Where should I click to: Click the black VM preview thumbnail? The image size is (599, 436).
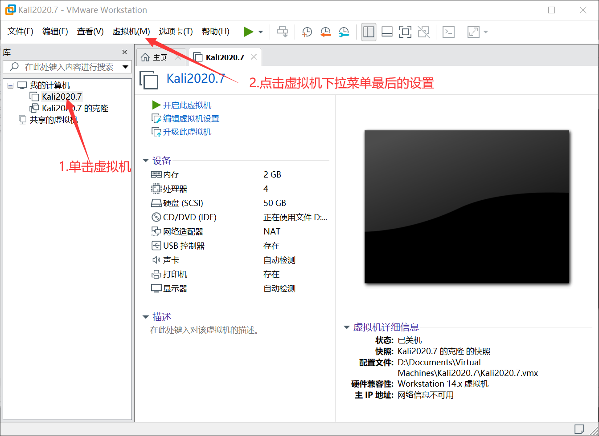[x=467, y=206]
